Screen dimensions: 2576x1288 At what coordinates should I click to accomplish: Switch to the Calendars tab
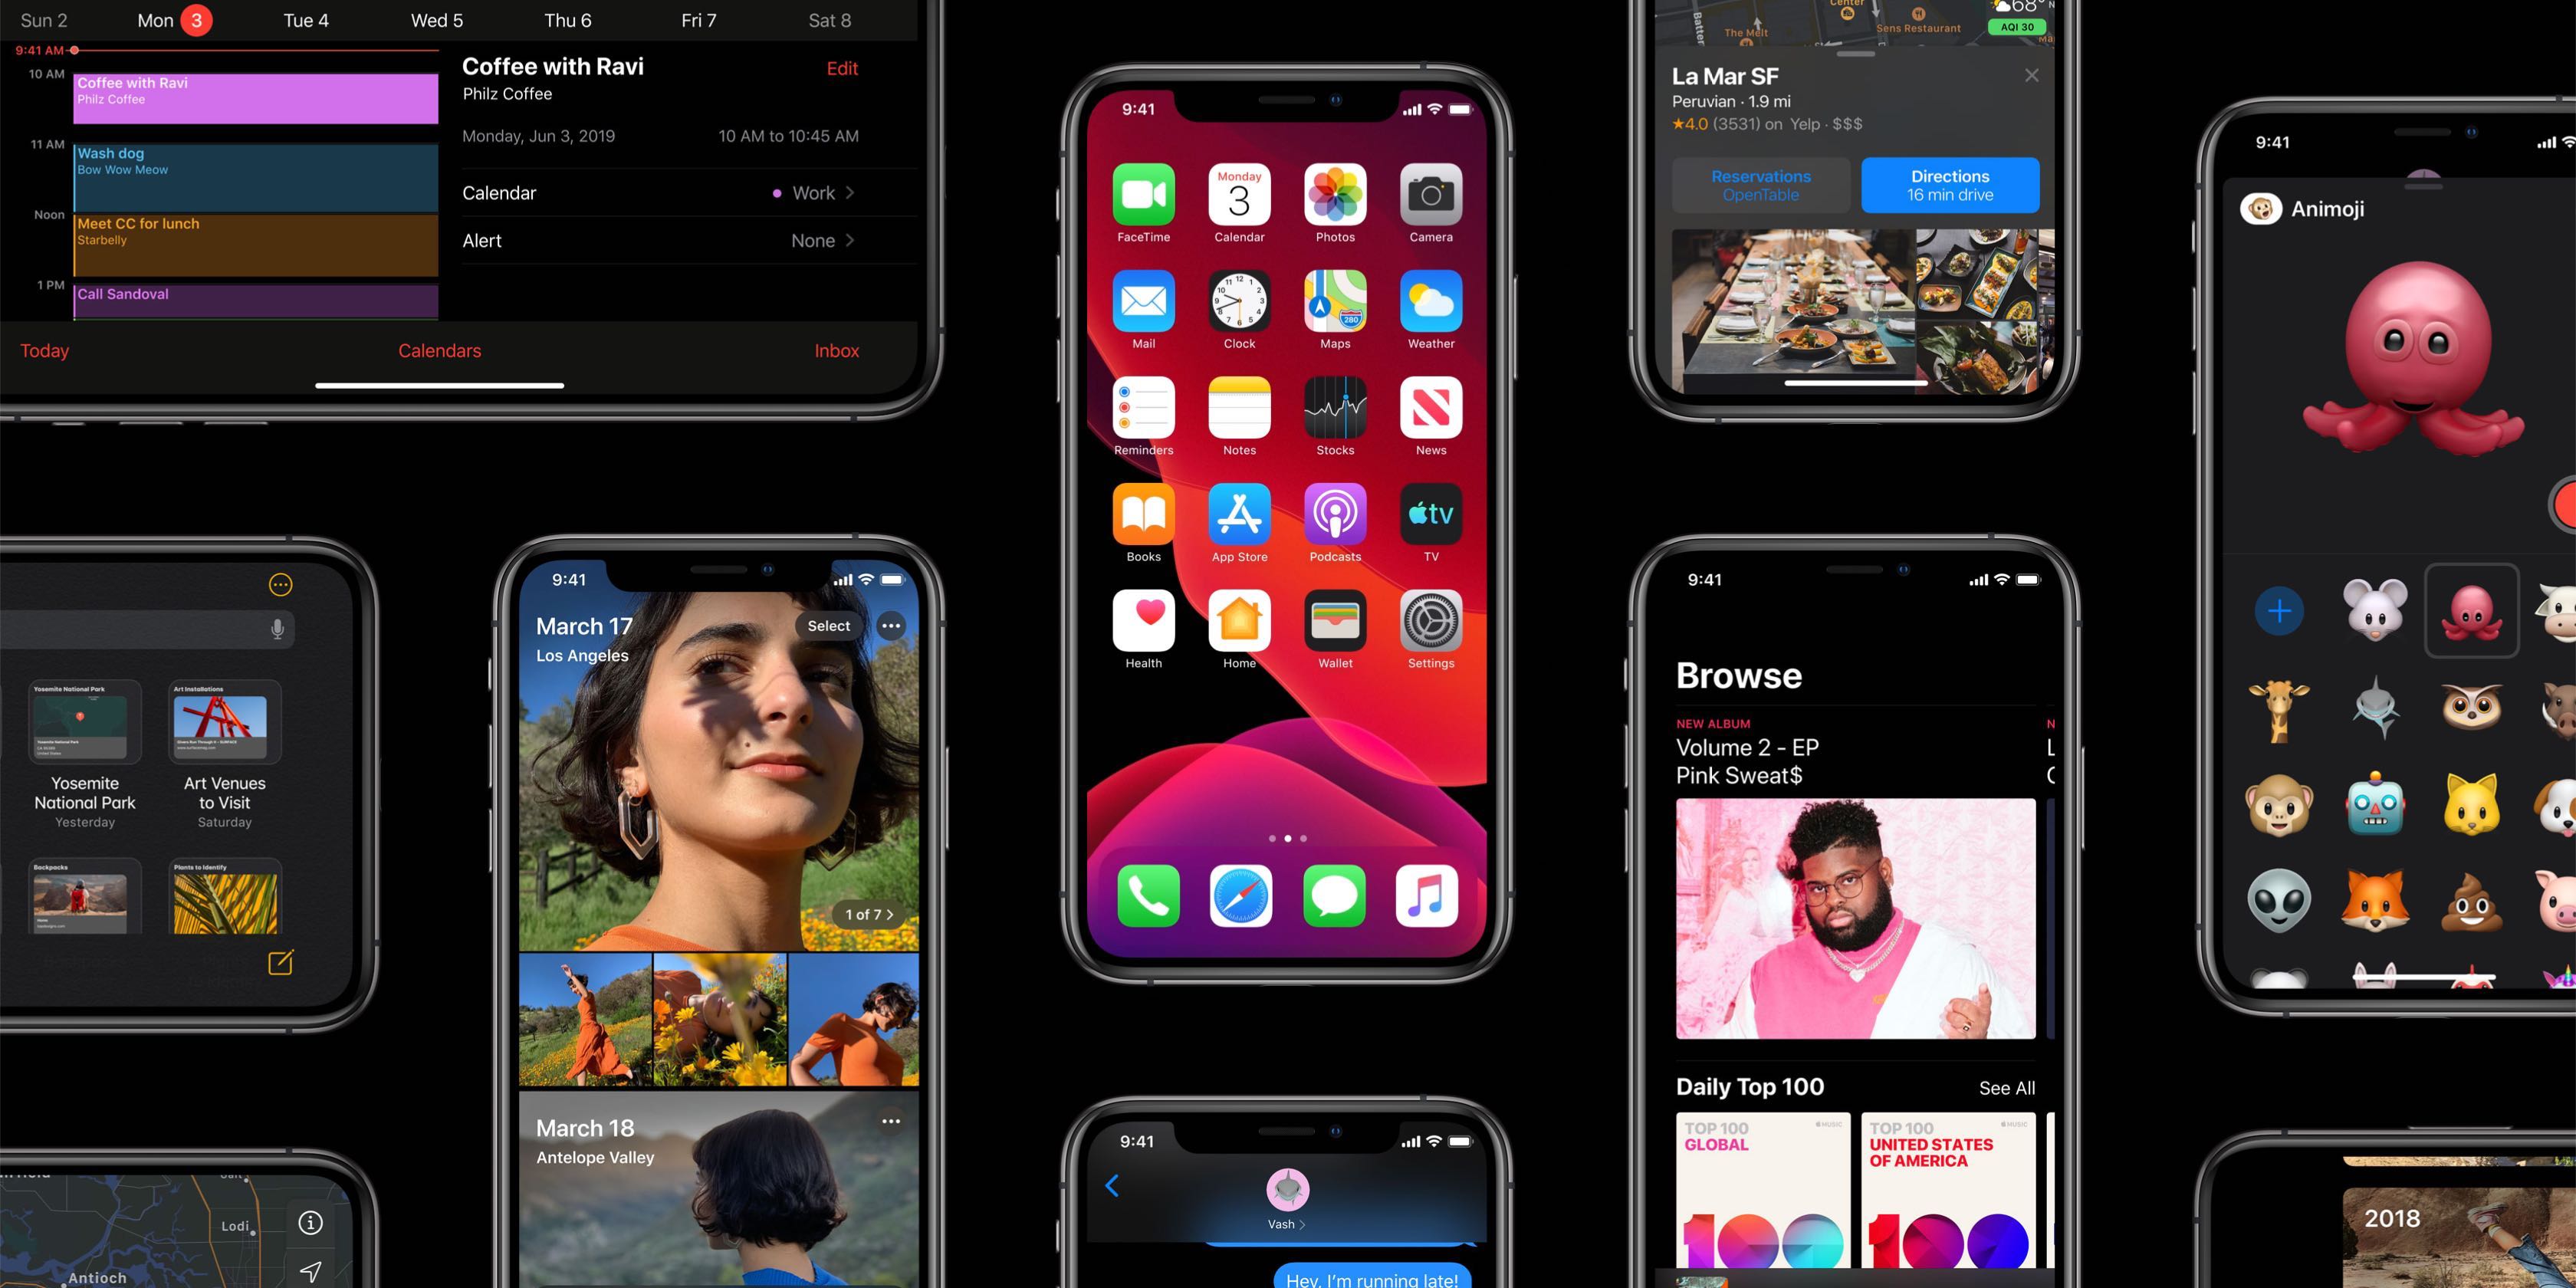439,350
